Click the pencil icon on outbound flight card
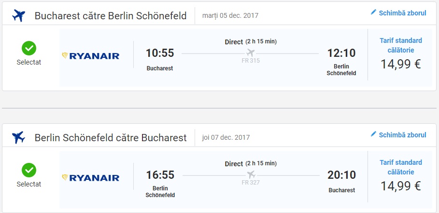439x213 pixels. (373, 12)
